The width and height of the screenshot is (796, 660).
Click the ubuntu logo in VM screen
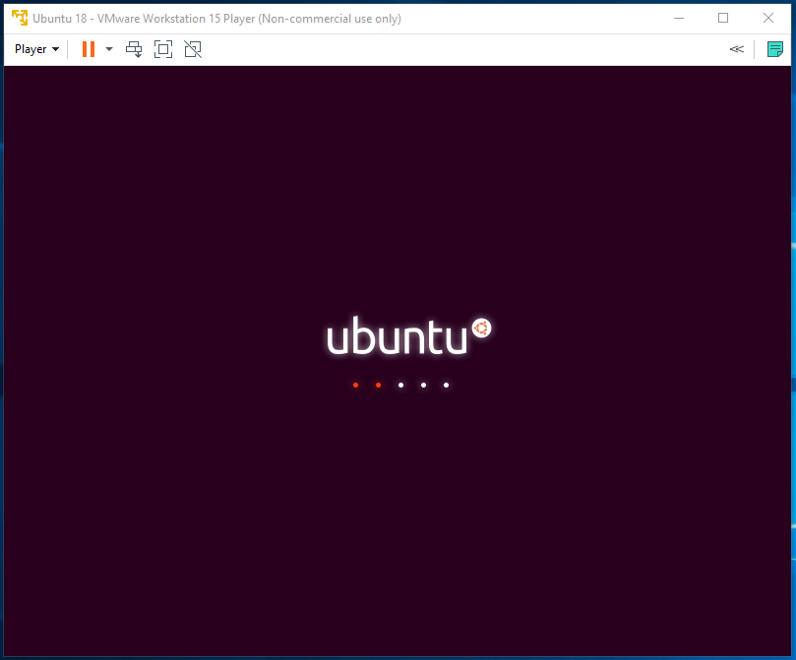[408, 335]
